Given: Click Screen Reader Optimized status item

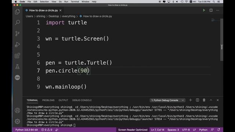Looking at the screenshot, I should pyautogui.click(x=133, y=130).
